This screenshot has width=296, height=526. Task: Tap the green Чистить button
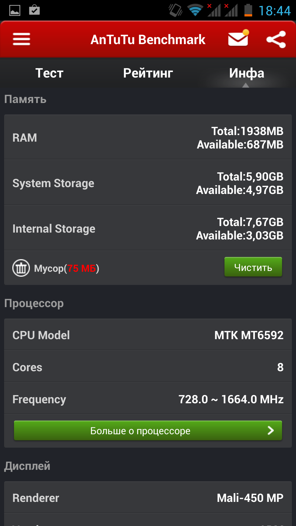253,267
